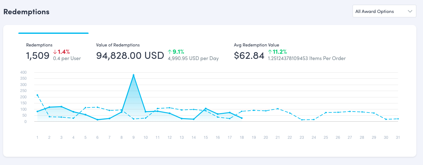The width and height of the screenshot is (423, 165).
Task: Click the red down arrow 1.4% indicator
Action: click(62, 52)
